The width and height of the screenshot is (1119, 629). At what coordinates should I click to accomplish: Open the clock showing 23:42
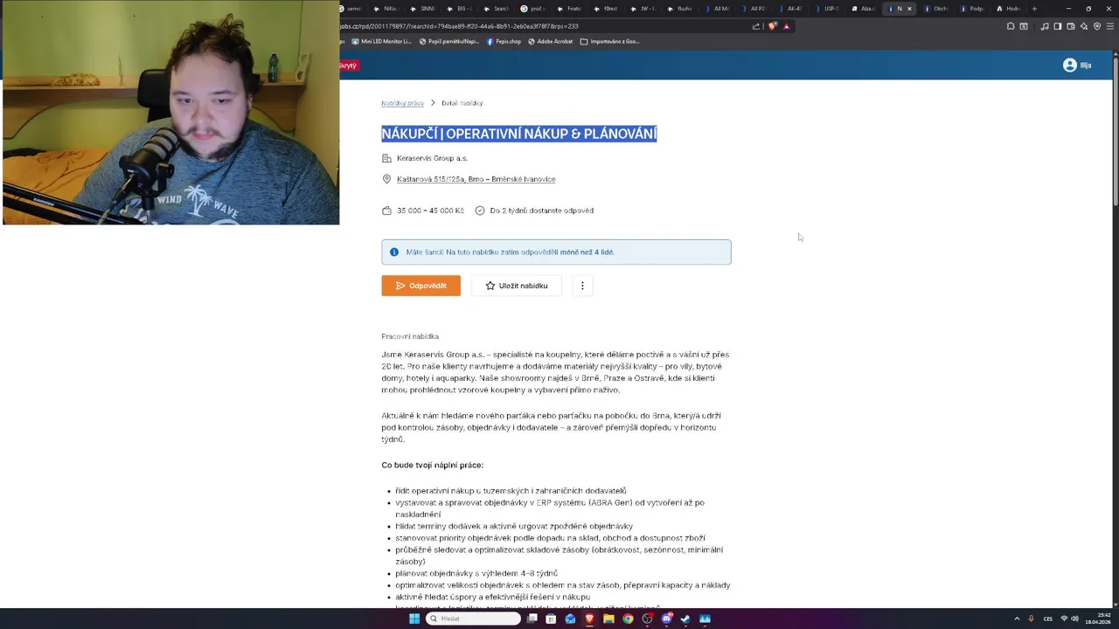pos(1097,619)
